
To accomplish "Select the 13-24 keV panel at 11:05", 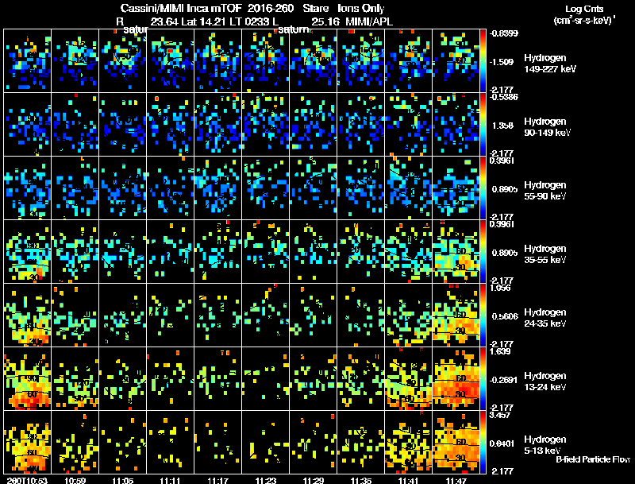I will 123,379.
